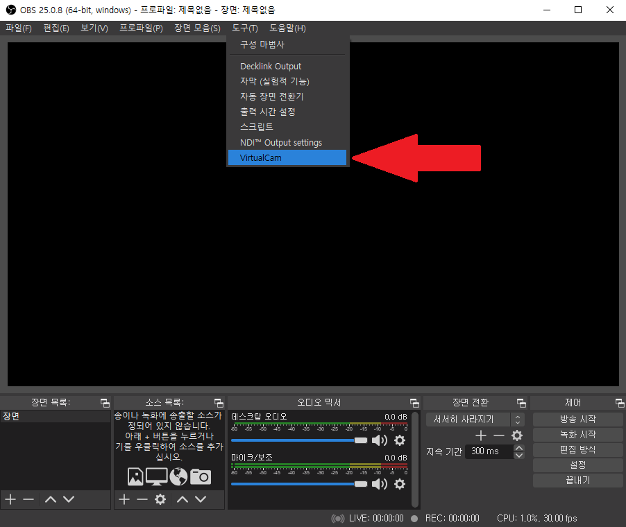The width and height of the screenshot is (626, 527).
Task: Mute 마이크/보조 speaker icon
Action: point(379,484)
